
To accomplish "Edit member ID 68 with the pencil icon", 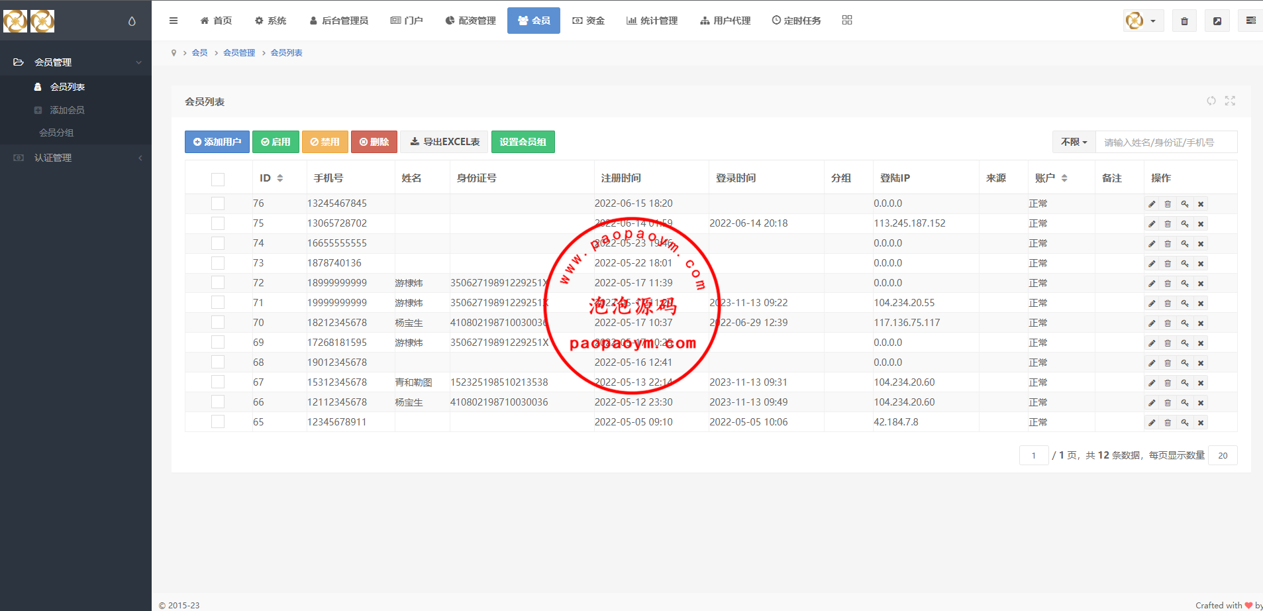I will point(1152,363).
